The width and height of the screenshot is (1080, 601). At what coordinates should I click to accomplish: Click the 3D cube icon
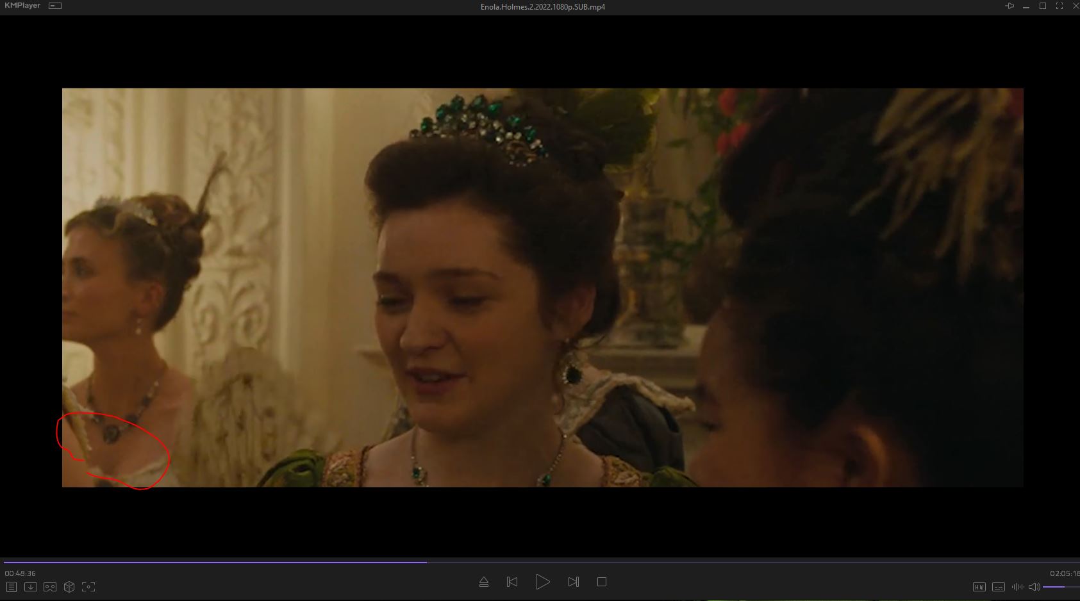click(69, 587)
